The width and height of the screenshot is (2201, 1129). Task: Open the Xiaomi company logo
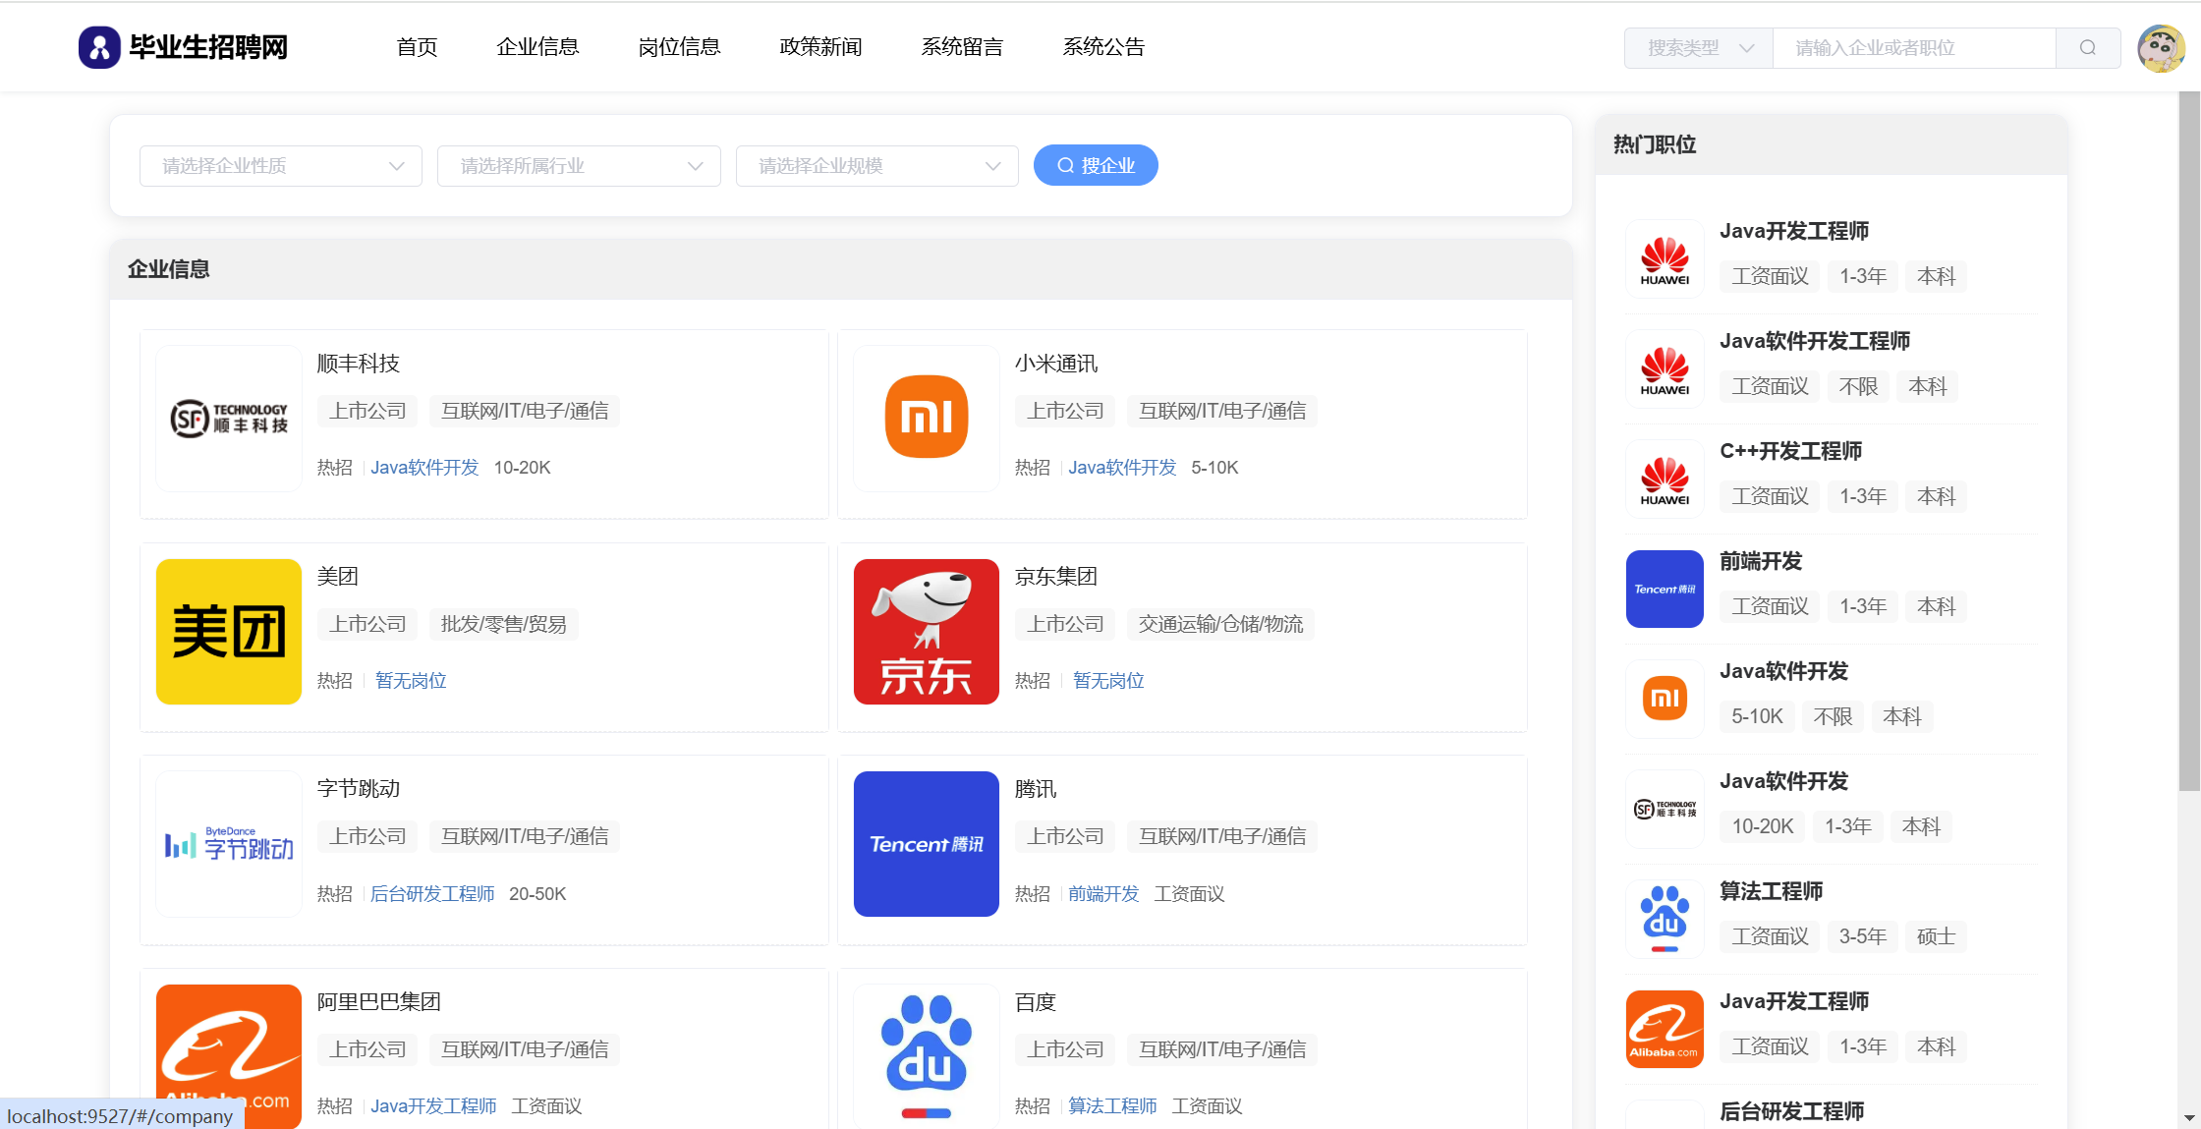tap(926, 418)
